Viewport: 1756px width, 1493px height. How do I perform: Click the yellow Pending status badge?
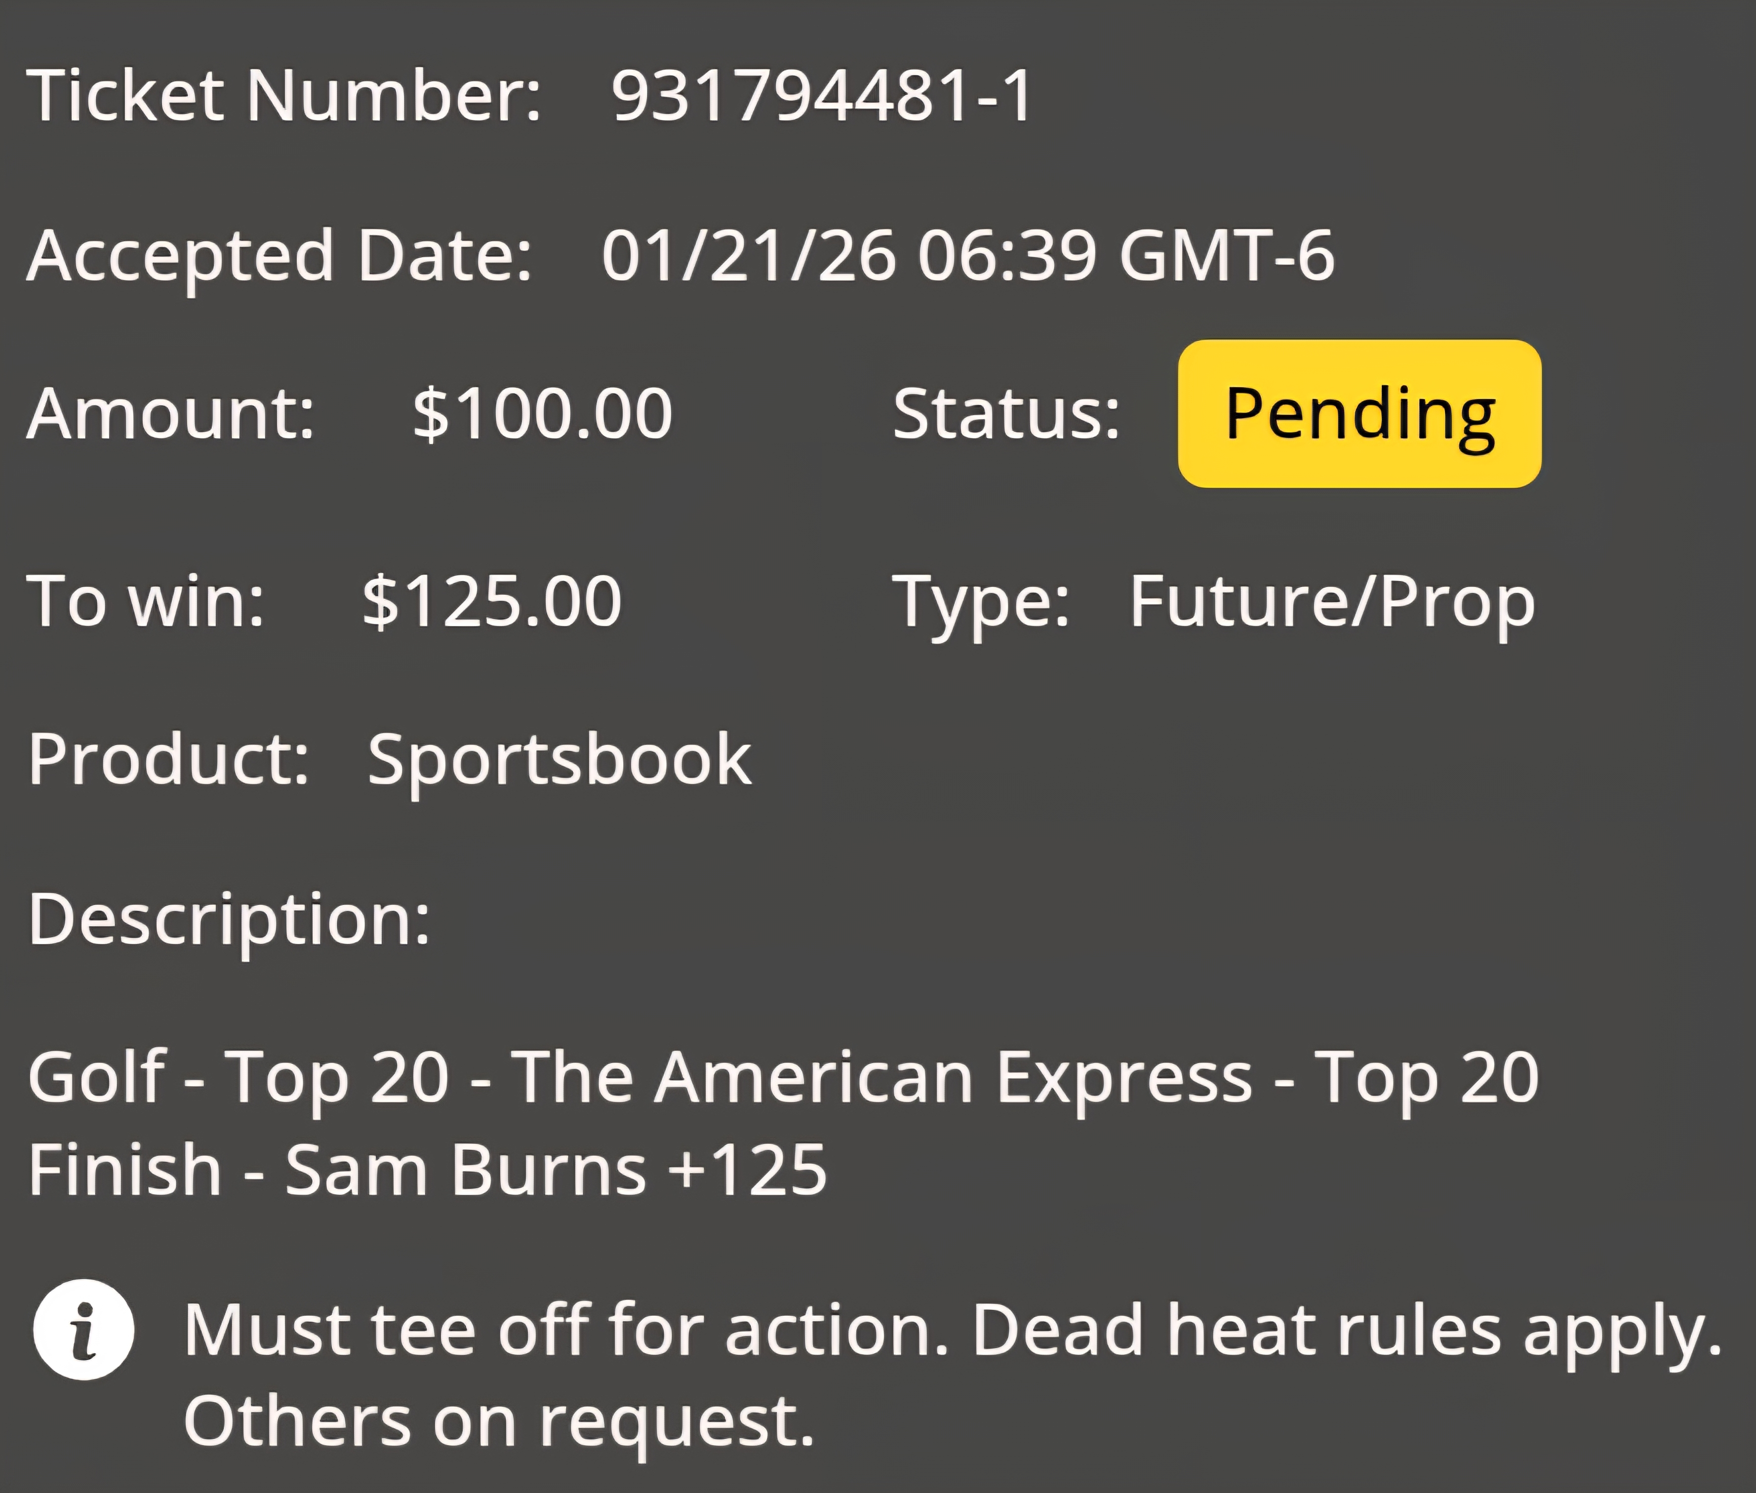click(1359, 414)
